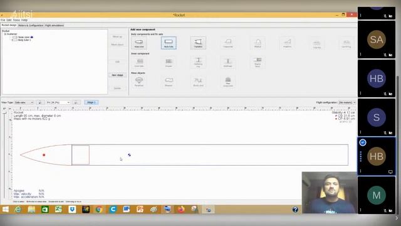Add an Engine block component
The image size is (401, 226).
[258, 62]
